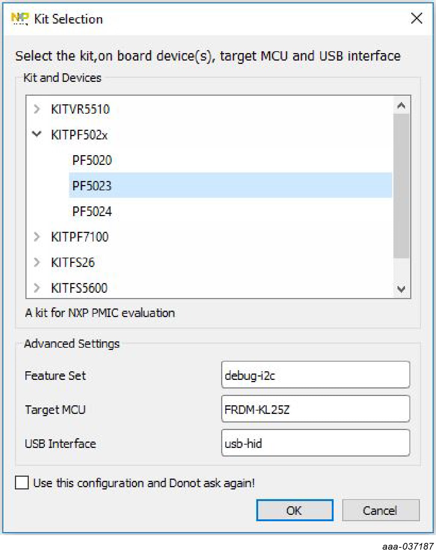
Task: Expand the KITFS26 kit node
Action: (x=37, y=262)
